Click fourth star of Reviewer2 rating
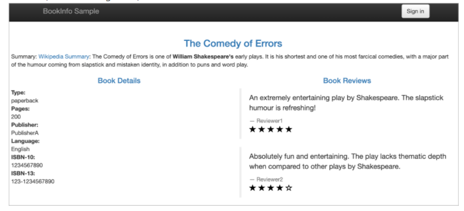 280,188
